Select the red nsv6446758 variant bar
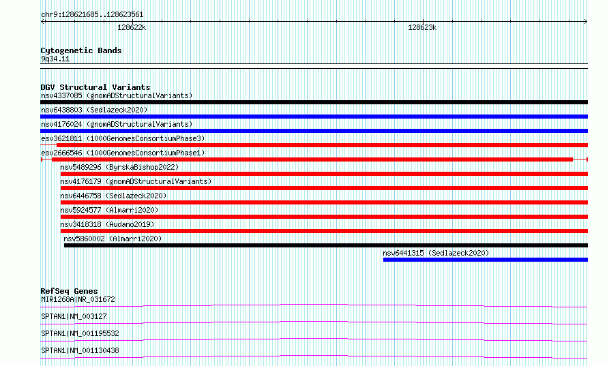Screen dimensions: 607x366 pos(324,202)
